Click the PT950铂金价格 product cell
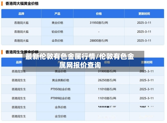Image resolution: width=167 pixels, height=123 pixels. 60,89
